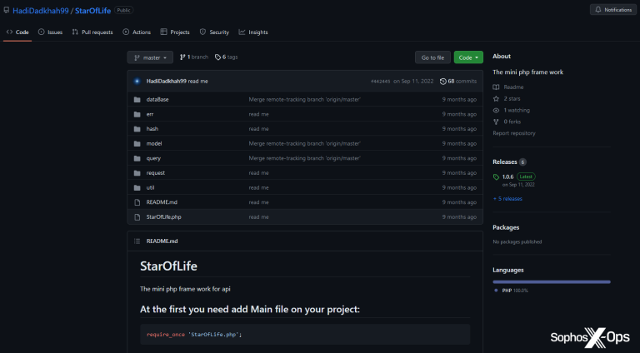Click the tags icon next to 6 tags
640x353 pixels.
(218, 57)
